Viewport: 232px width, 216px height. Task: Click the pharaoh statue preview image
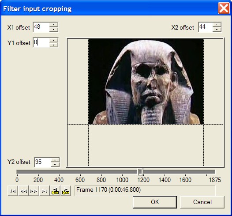pyautogui.click(x=146, y=81)
